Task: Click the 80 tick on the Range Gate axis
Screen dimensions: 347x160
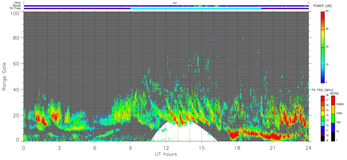Action: tap(16, 38)
